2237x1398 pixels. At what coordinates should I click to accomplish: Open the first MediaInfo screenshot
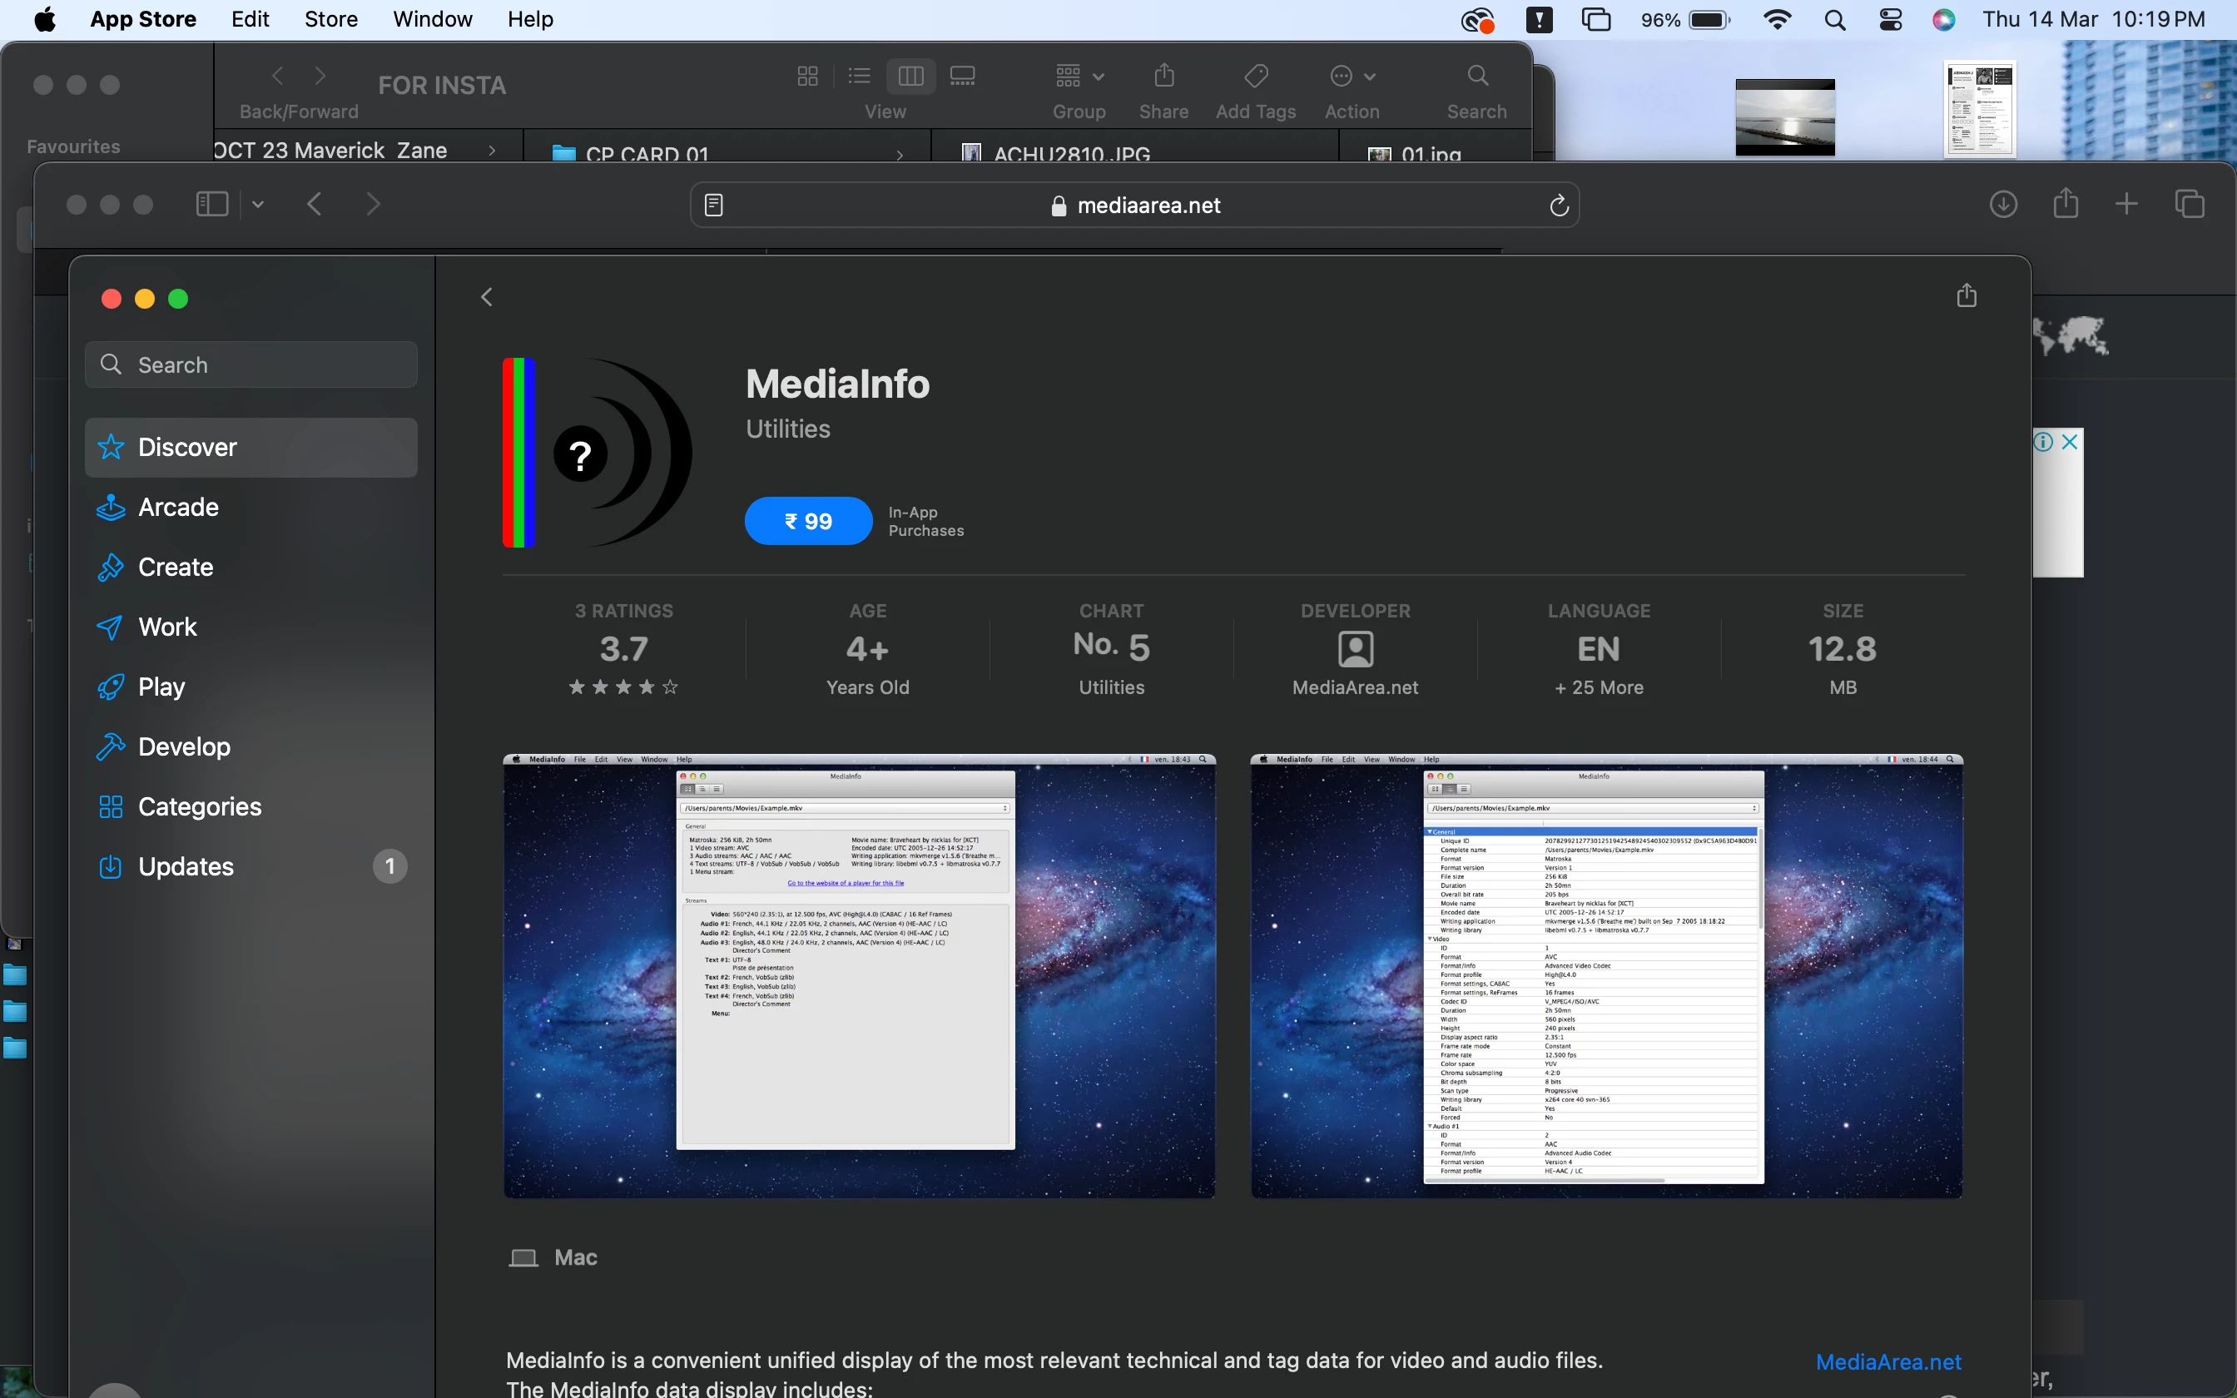(x=859, y=976)
